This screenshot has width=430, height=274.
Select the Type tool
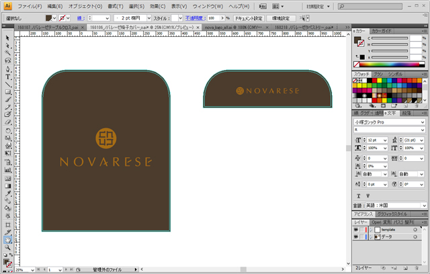click(7, 77)
